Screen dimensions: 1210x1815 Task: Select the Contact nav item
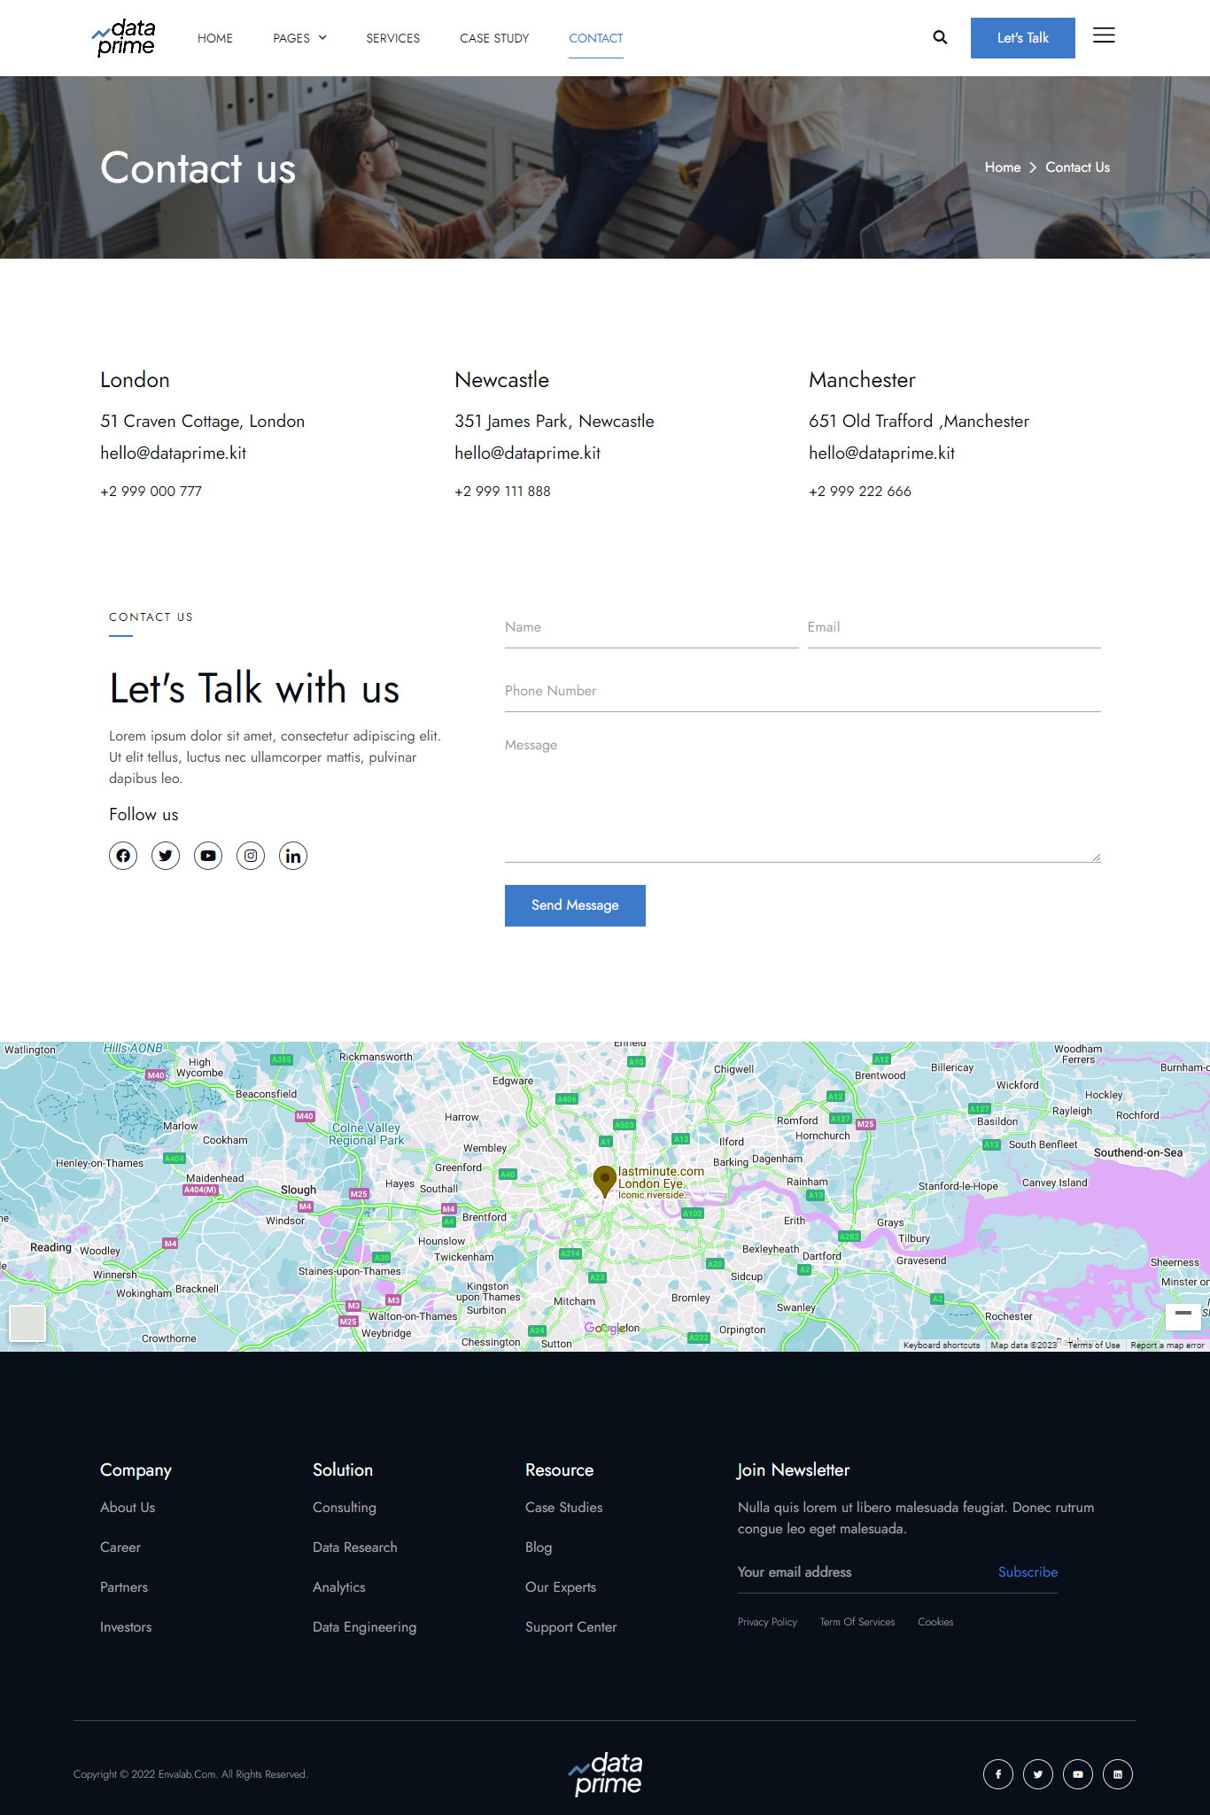point(596,38)
